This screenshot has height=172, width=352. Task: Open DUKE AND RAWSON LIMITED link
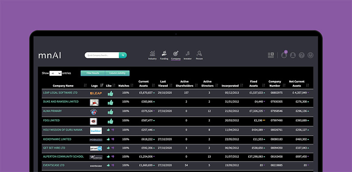pos(61,102)
